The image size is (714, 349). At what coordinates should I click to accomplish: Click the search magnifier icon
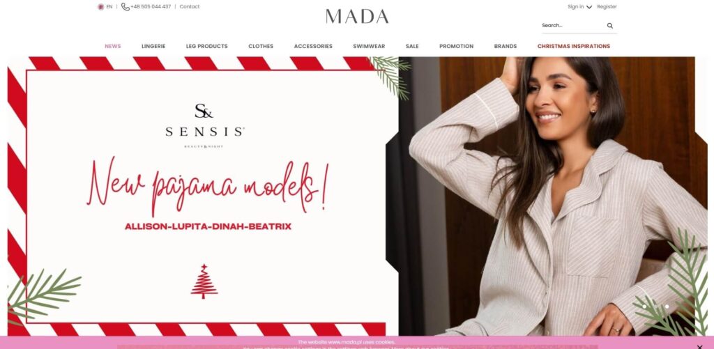click(x=609, y=26)
